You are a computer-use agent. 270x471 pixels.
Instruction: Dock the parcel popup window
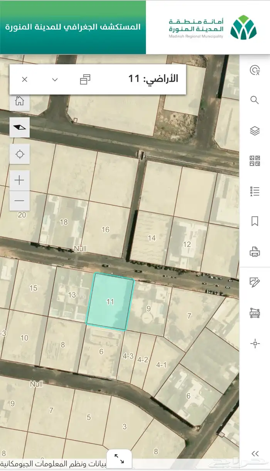coord(85,80)
